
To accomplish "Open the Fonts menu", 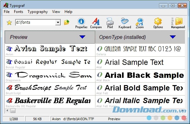I will [18, 12].
